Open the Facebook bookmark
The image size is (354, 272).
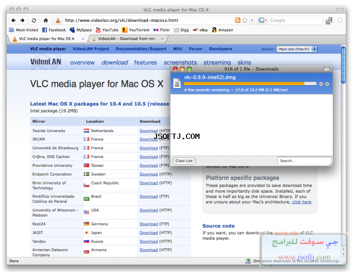(x=54, y=30)
